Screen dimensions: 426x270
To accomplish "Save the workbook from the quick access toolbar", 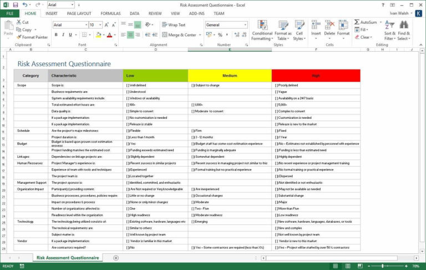I will point(15,4).
